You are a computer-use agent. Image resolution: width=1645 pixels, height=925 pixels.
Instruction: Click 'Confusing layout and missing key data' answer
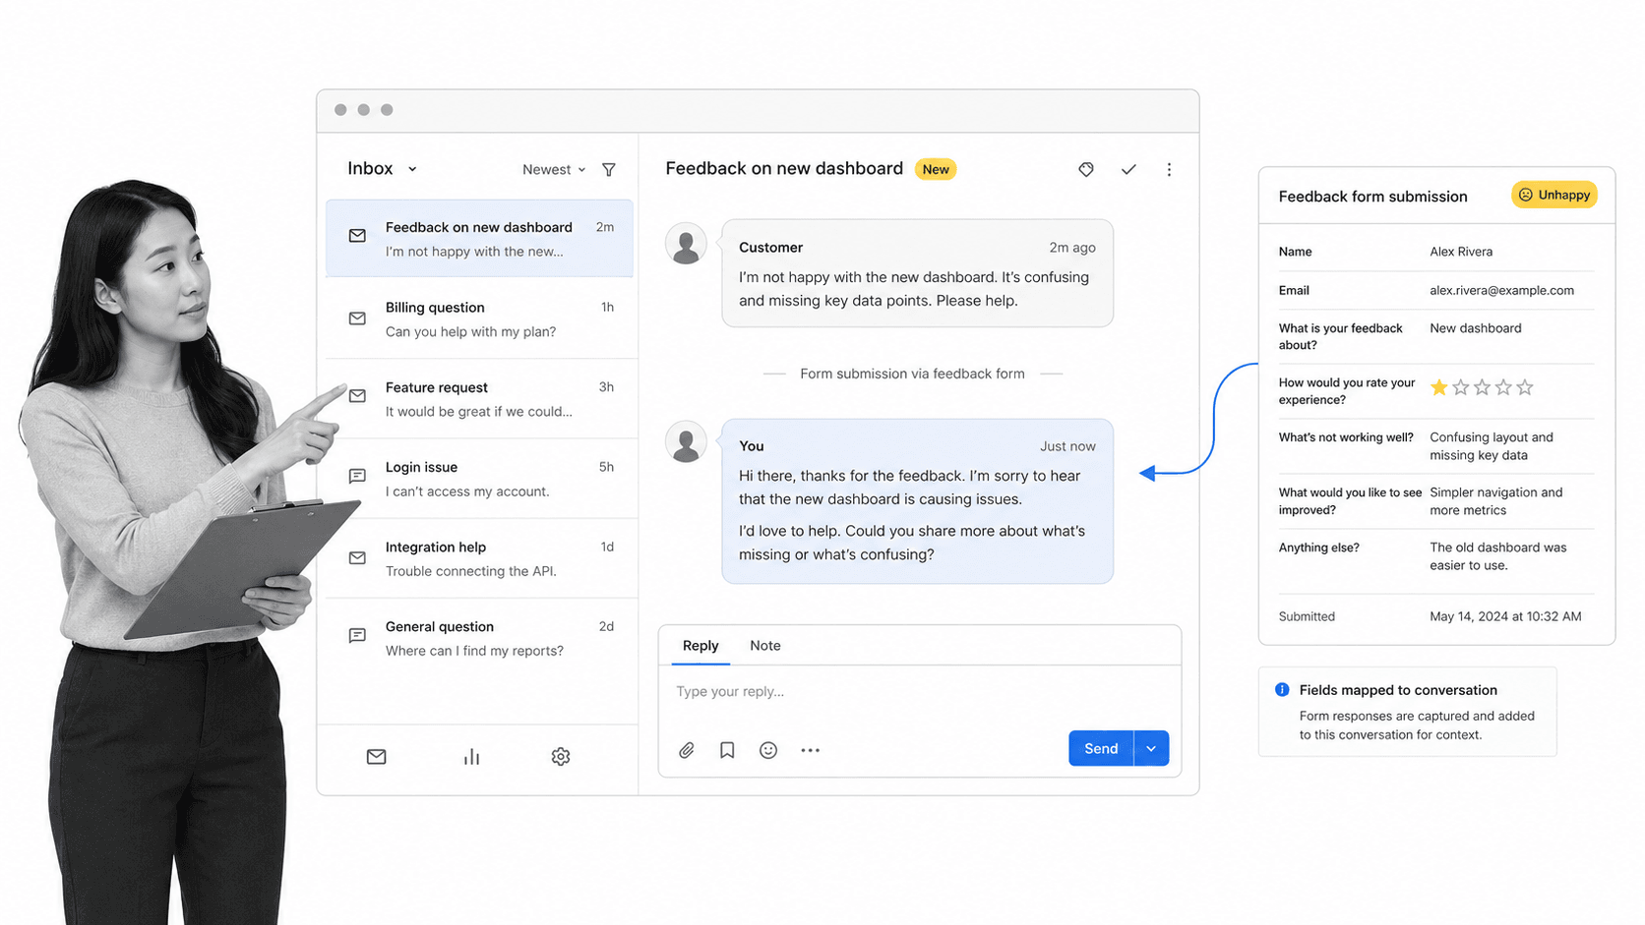click(x=1492, y=446)
